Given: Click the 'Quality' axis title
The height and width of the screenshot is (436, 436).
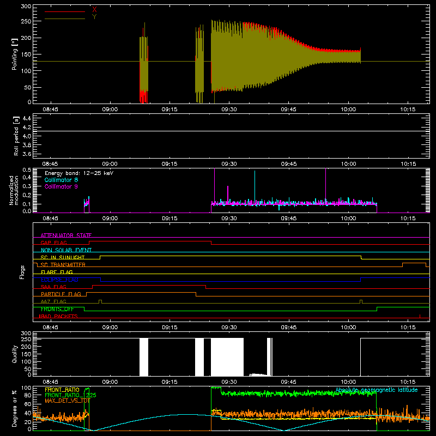Looking at the screenshot, I should pos(15,354).
